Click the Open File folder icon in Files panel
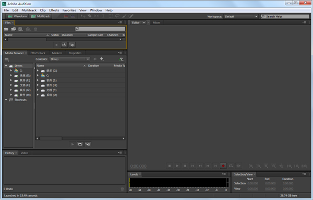This screenshot has width=313, height=200. pyautogui.click(x=6, y=29)
